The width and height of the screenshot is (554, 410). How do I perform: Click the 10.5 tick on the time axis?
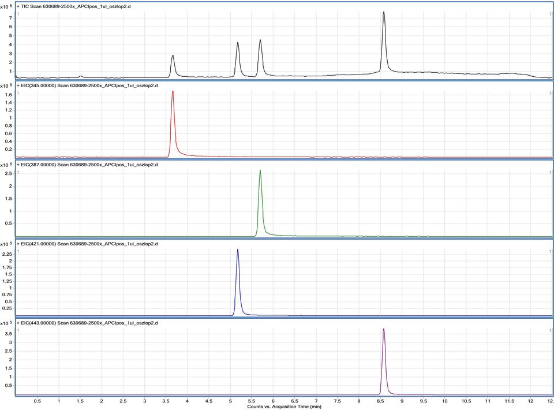click(x=466, y=401)
